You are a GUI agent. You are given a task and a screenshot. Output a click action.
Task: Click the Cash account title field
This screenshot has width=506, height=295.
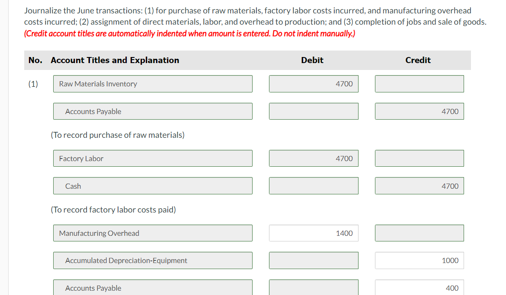(x=153, y=186)
